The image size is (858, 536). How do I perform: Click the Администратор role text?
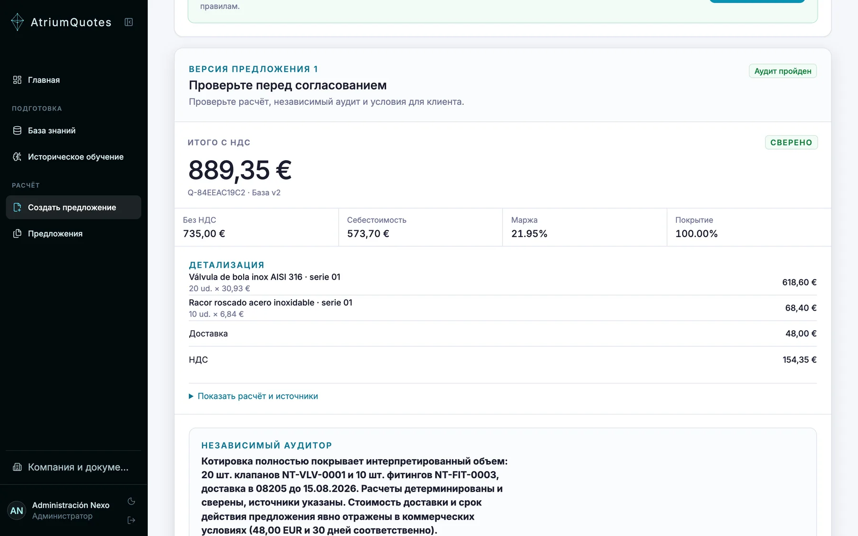[62, 516]
